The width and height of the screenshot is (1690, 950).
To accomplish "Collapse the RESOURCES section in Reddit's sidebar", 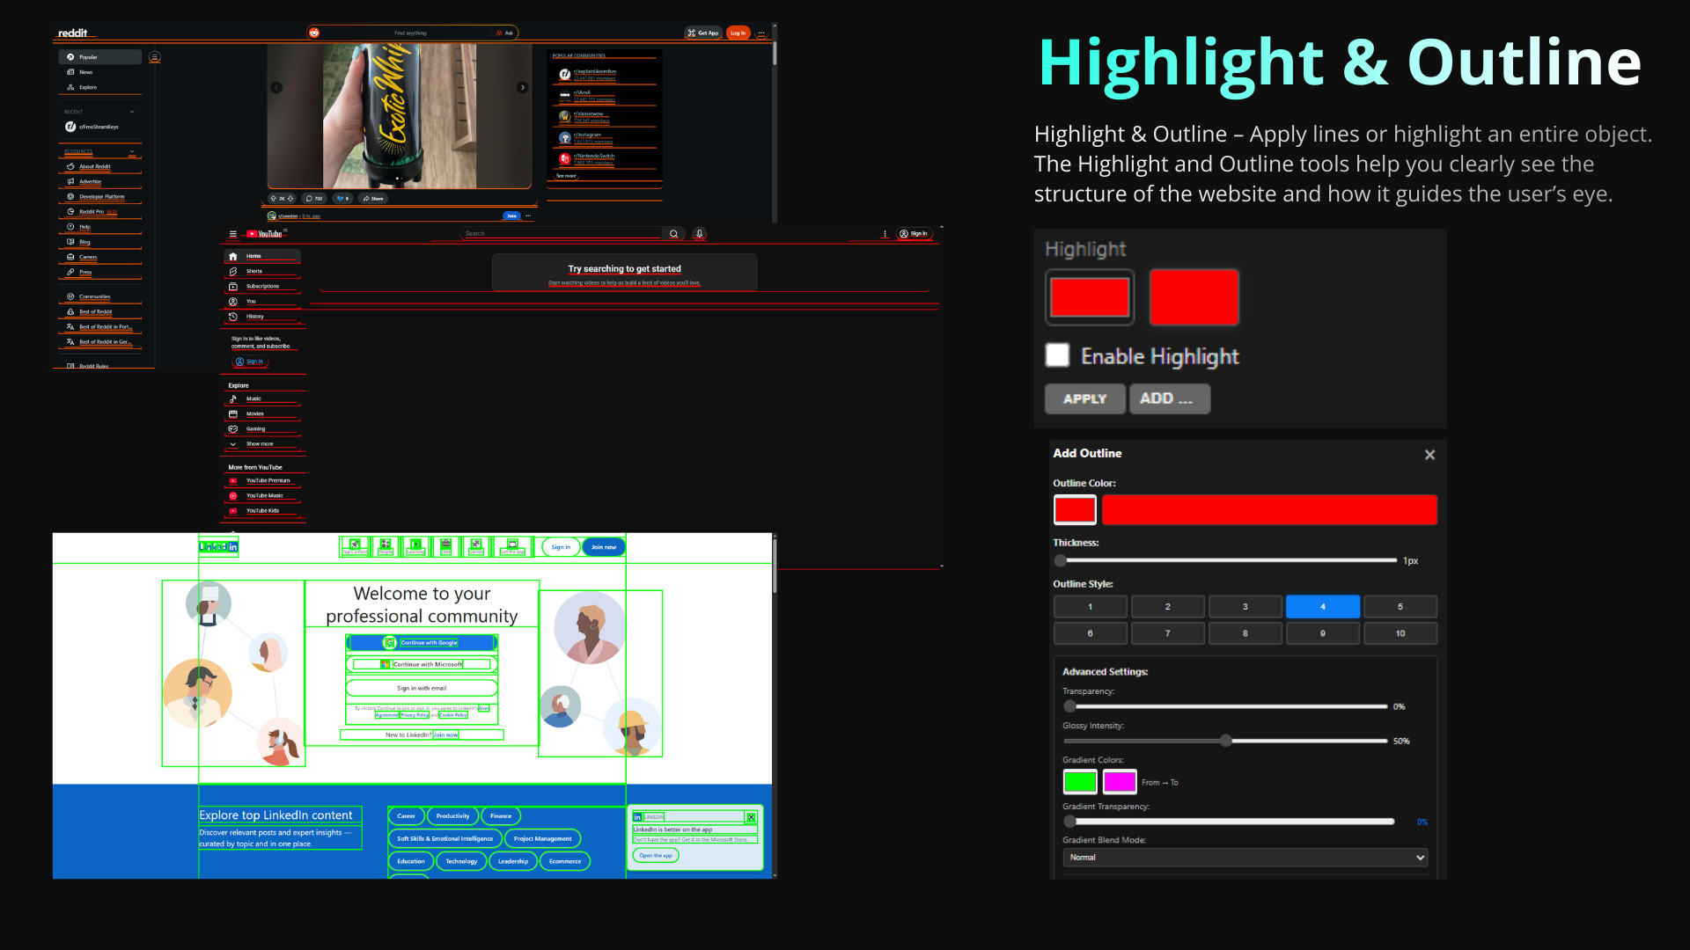I will (x=133, y=150).
